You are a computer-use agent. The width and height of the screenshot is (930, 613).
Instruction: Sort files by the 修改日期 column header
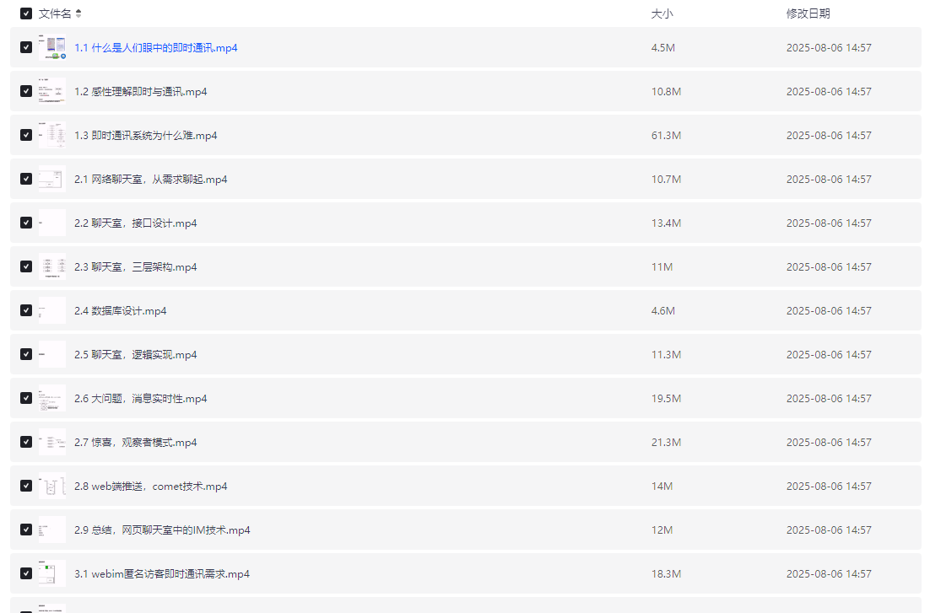pos(808,13)
